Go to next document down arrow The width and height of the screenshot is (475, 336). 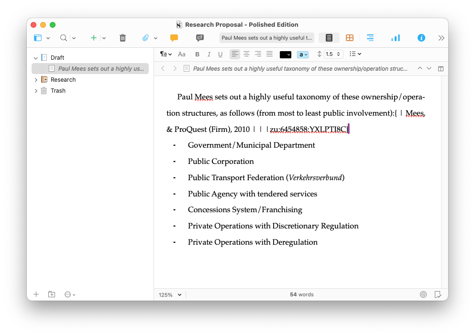point(429,68)
